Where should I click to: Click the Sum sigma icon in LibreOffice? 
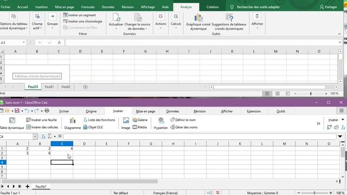pos(49,136)
